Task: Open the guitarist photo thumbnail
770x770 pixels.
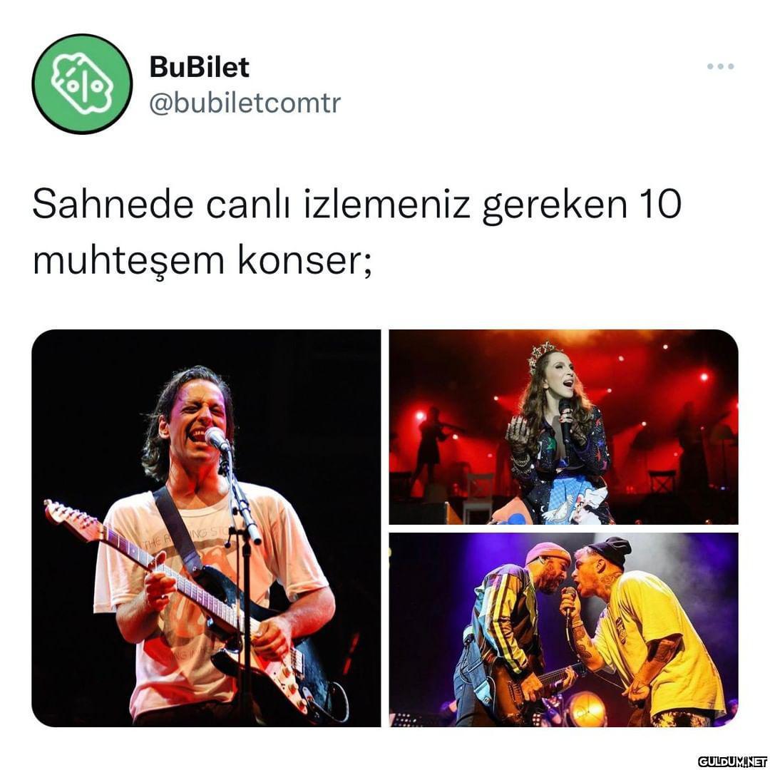Action: [x=206, y=528]
